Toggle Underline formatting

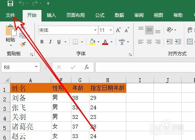(59, 42)
